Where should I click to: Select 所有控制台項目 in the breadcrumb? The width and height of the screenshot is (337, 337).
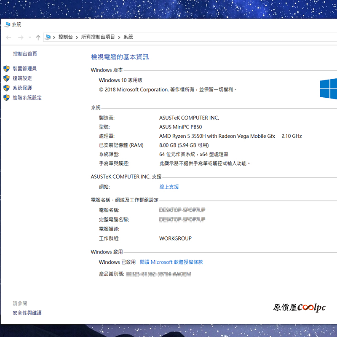coord(98,37)
